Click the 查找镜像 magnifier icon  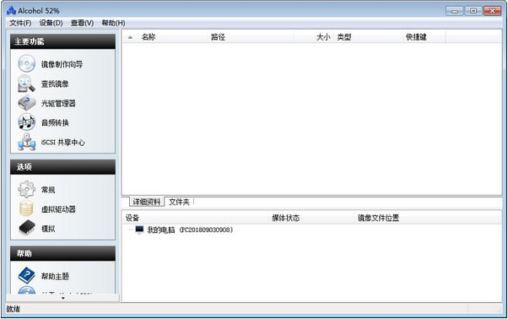click(26, 84)
